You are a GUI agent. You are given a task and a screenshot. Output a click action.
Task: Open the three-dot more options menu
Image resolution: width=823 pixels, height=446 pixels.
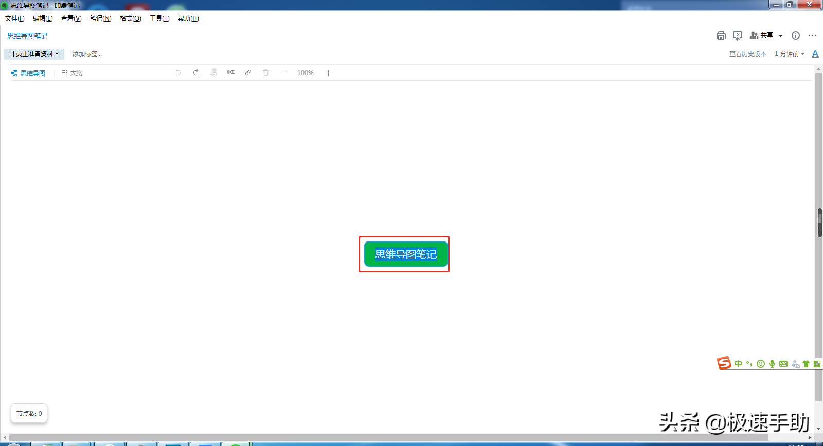812,35
